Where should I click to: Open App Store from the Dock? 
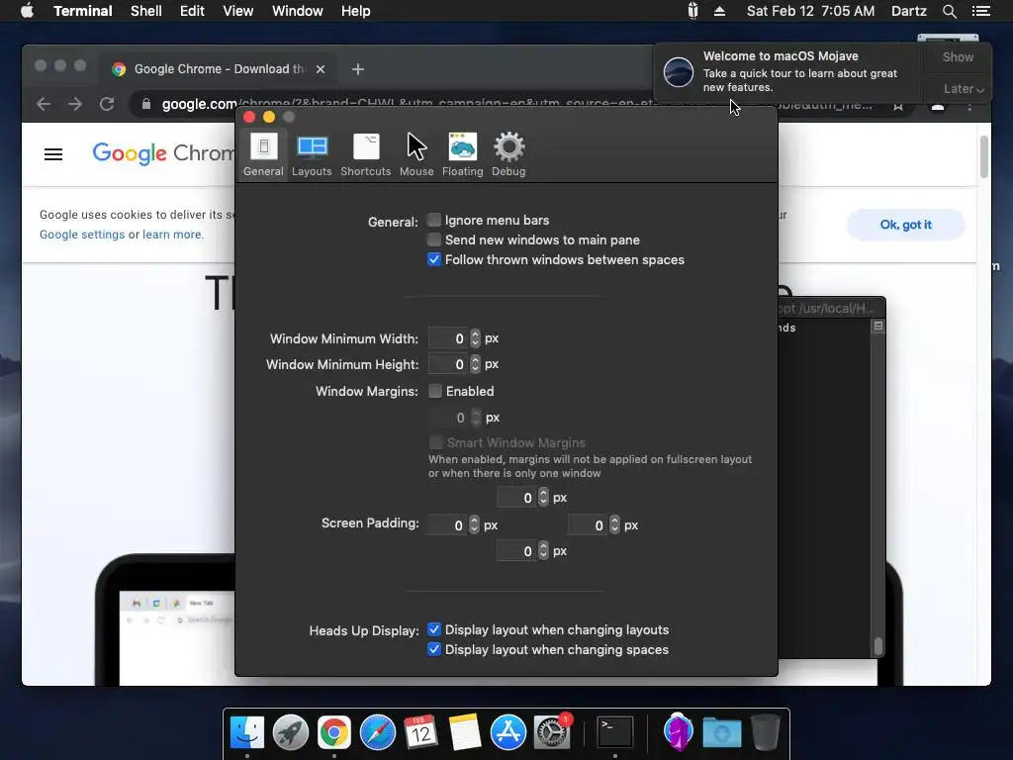coord(508,732)
